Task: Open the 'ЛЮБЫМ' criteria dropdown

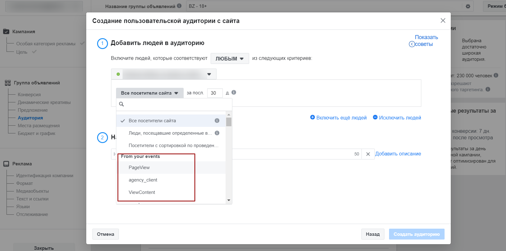Action: (230, 59)
